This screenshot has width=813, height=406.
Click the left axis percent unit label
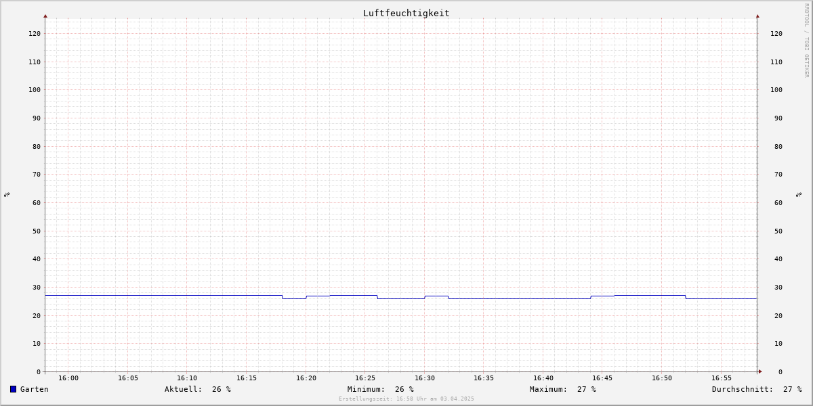pos(7,195)
